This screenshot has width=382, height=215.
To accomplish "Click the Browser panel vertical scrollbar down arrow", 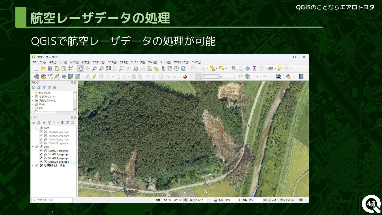I will (75, 110).
